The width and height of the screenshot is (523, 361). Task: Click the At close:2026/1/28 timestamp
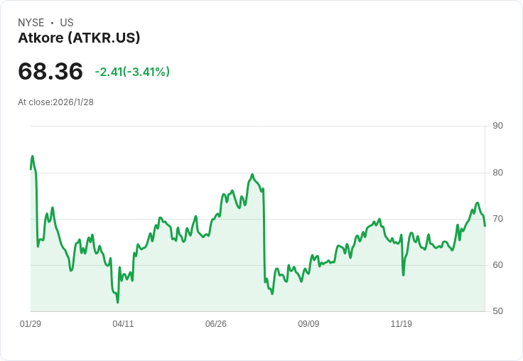pos(55,102)
